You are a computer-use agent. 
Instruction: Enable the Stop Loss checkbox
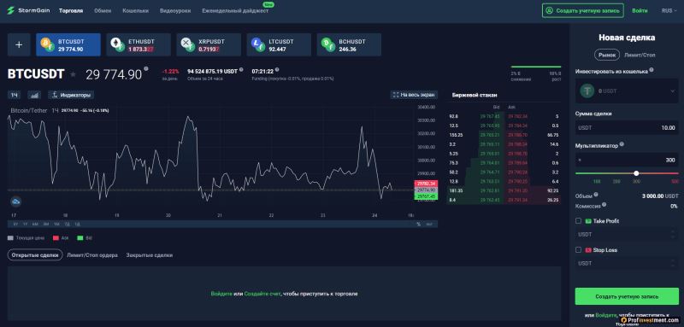coord(579,250)
